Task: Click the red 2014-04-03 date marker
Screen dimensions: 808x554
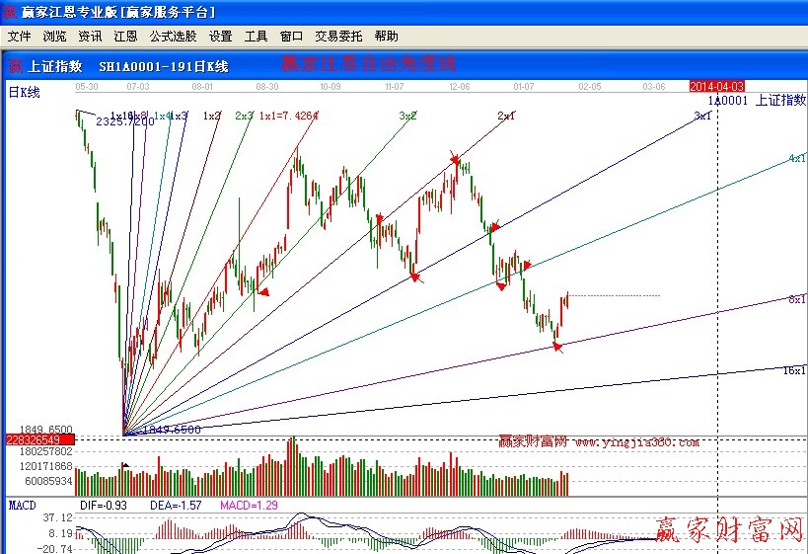Action: click(716, 87)
